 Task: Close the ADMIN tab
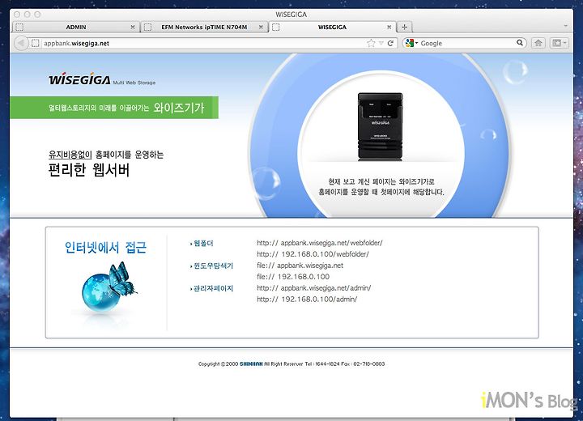click(x=133, y=28)
